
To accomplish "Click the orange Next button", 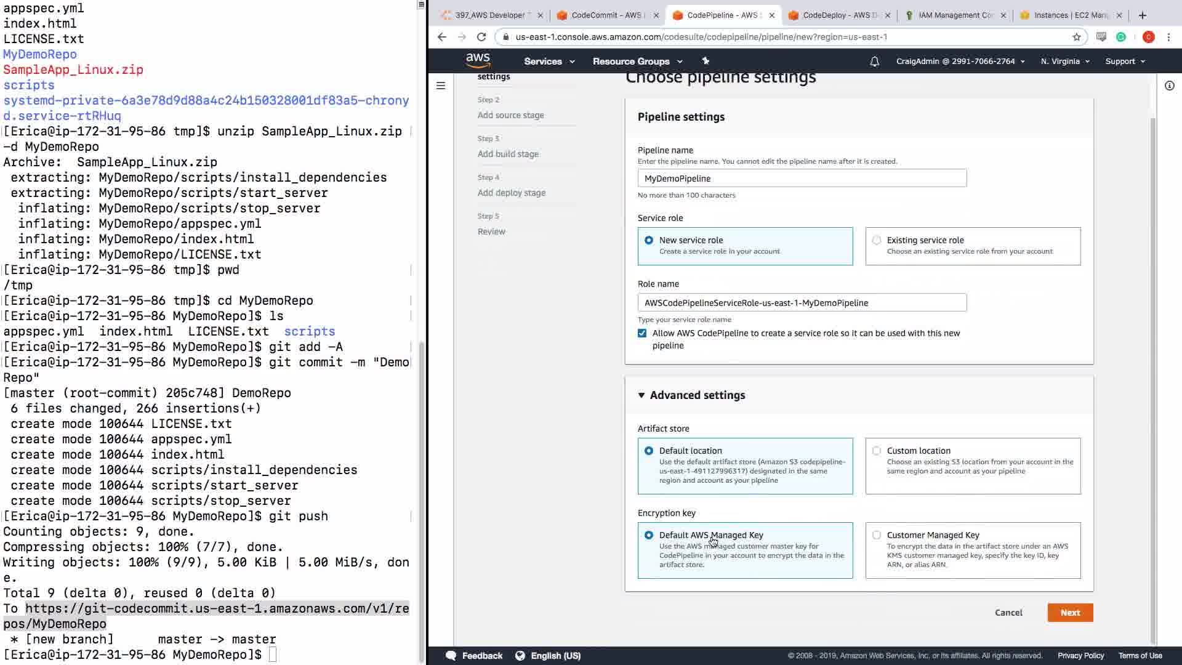I will (1070, 613).
